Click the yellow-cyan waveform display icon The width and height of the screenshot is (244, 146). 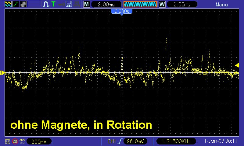coord(8,4)
